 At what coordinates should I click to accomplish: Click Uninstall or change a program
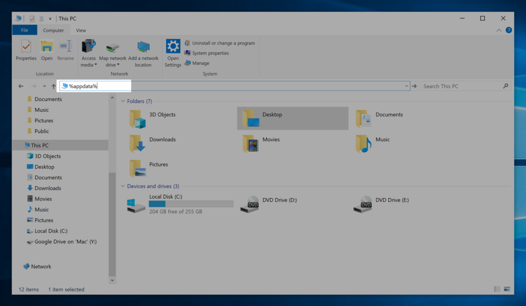coord(220,43)
